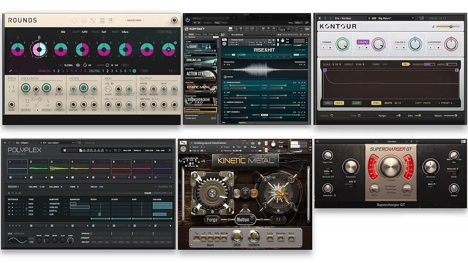Click the Speed knob in Kinetic Metal

point(237,236)
